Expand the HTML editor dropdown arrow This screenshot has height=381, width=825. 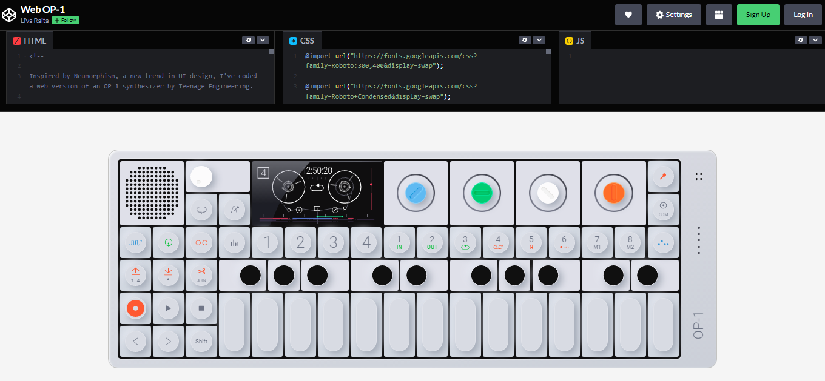[x=263, y=40]
